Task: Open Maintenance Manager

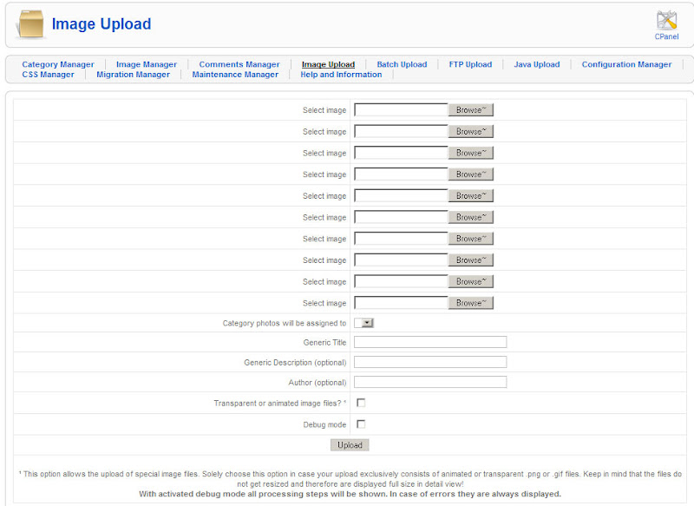Action: (235, 75)
